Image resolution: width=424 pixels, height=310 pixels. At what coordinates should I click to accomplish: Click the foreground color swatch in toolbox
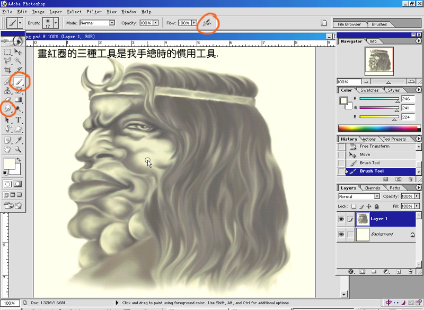(x=9, y=164)
